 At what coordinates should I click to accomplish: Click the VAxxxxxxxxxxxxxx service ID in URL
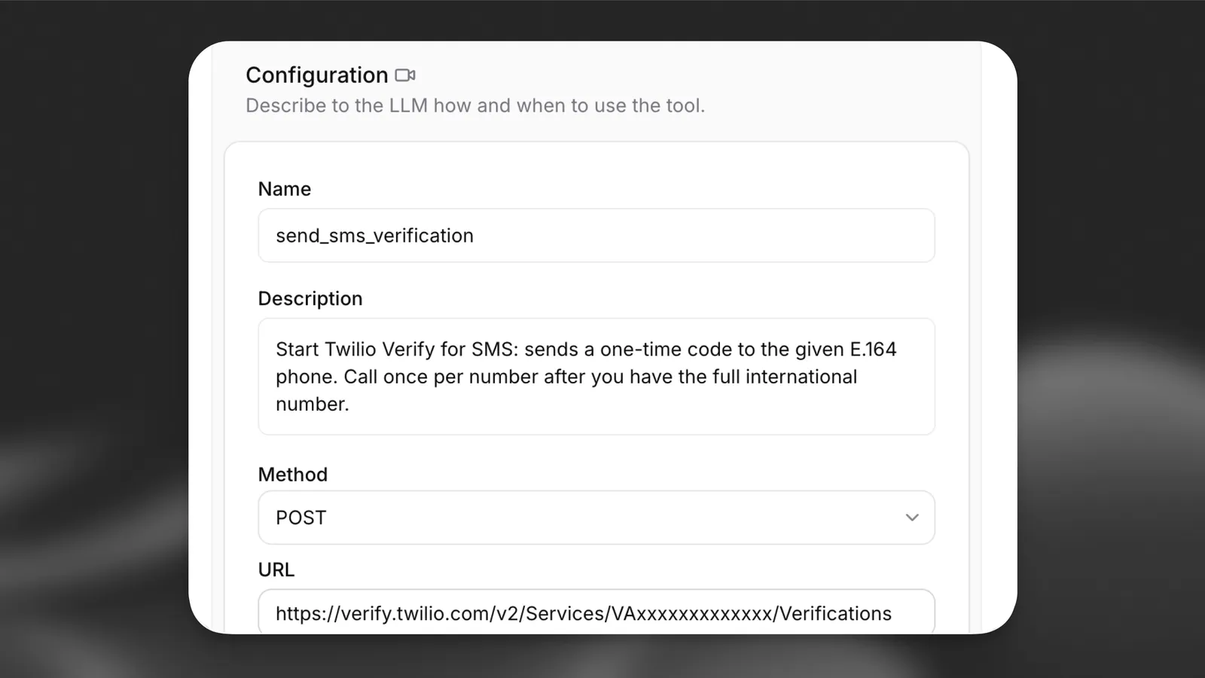(x=692, y=614)
